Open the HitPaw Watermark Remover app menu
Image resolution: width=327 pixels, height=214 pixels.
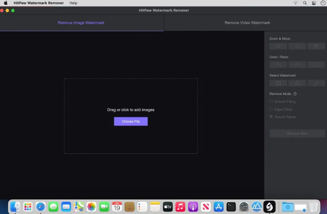point(39,3)
